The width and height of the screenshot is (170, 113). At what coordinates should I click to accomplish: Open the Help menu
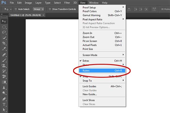(105, 3)
